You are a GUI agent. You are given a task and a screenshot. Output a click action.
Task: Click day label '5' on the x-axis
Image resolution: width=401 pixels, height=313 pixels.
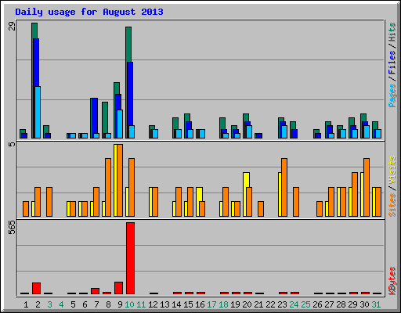(73, 304)
